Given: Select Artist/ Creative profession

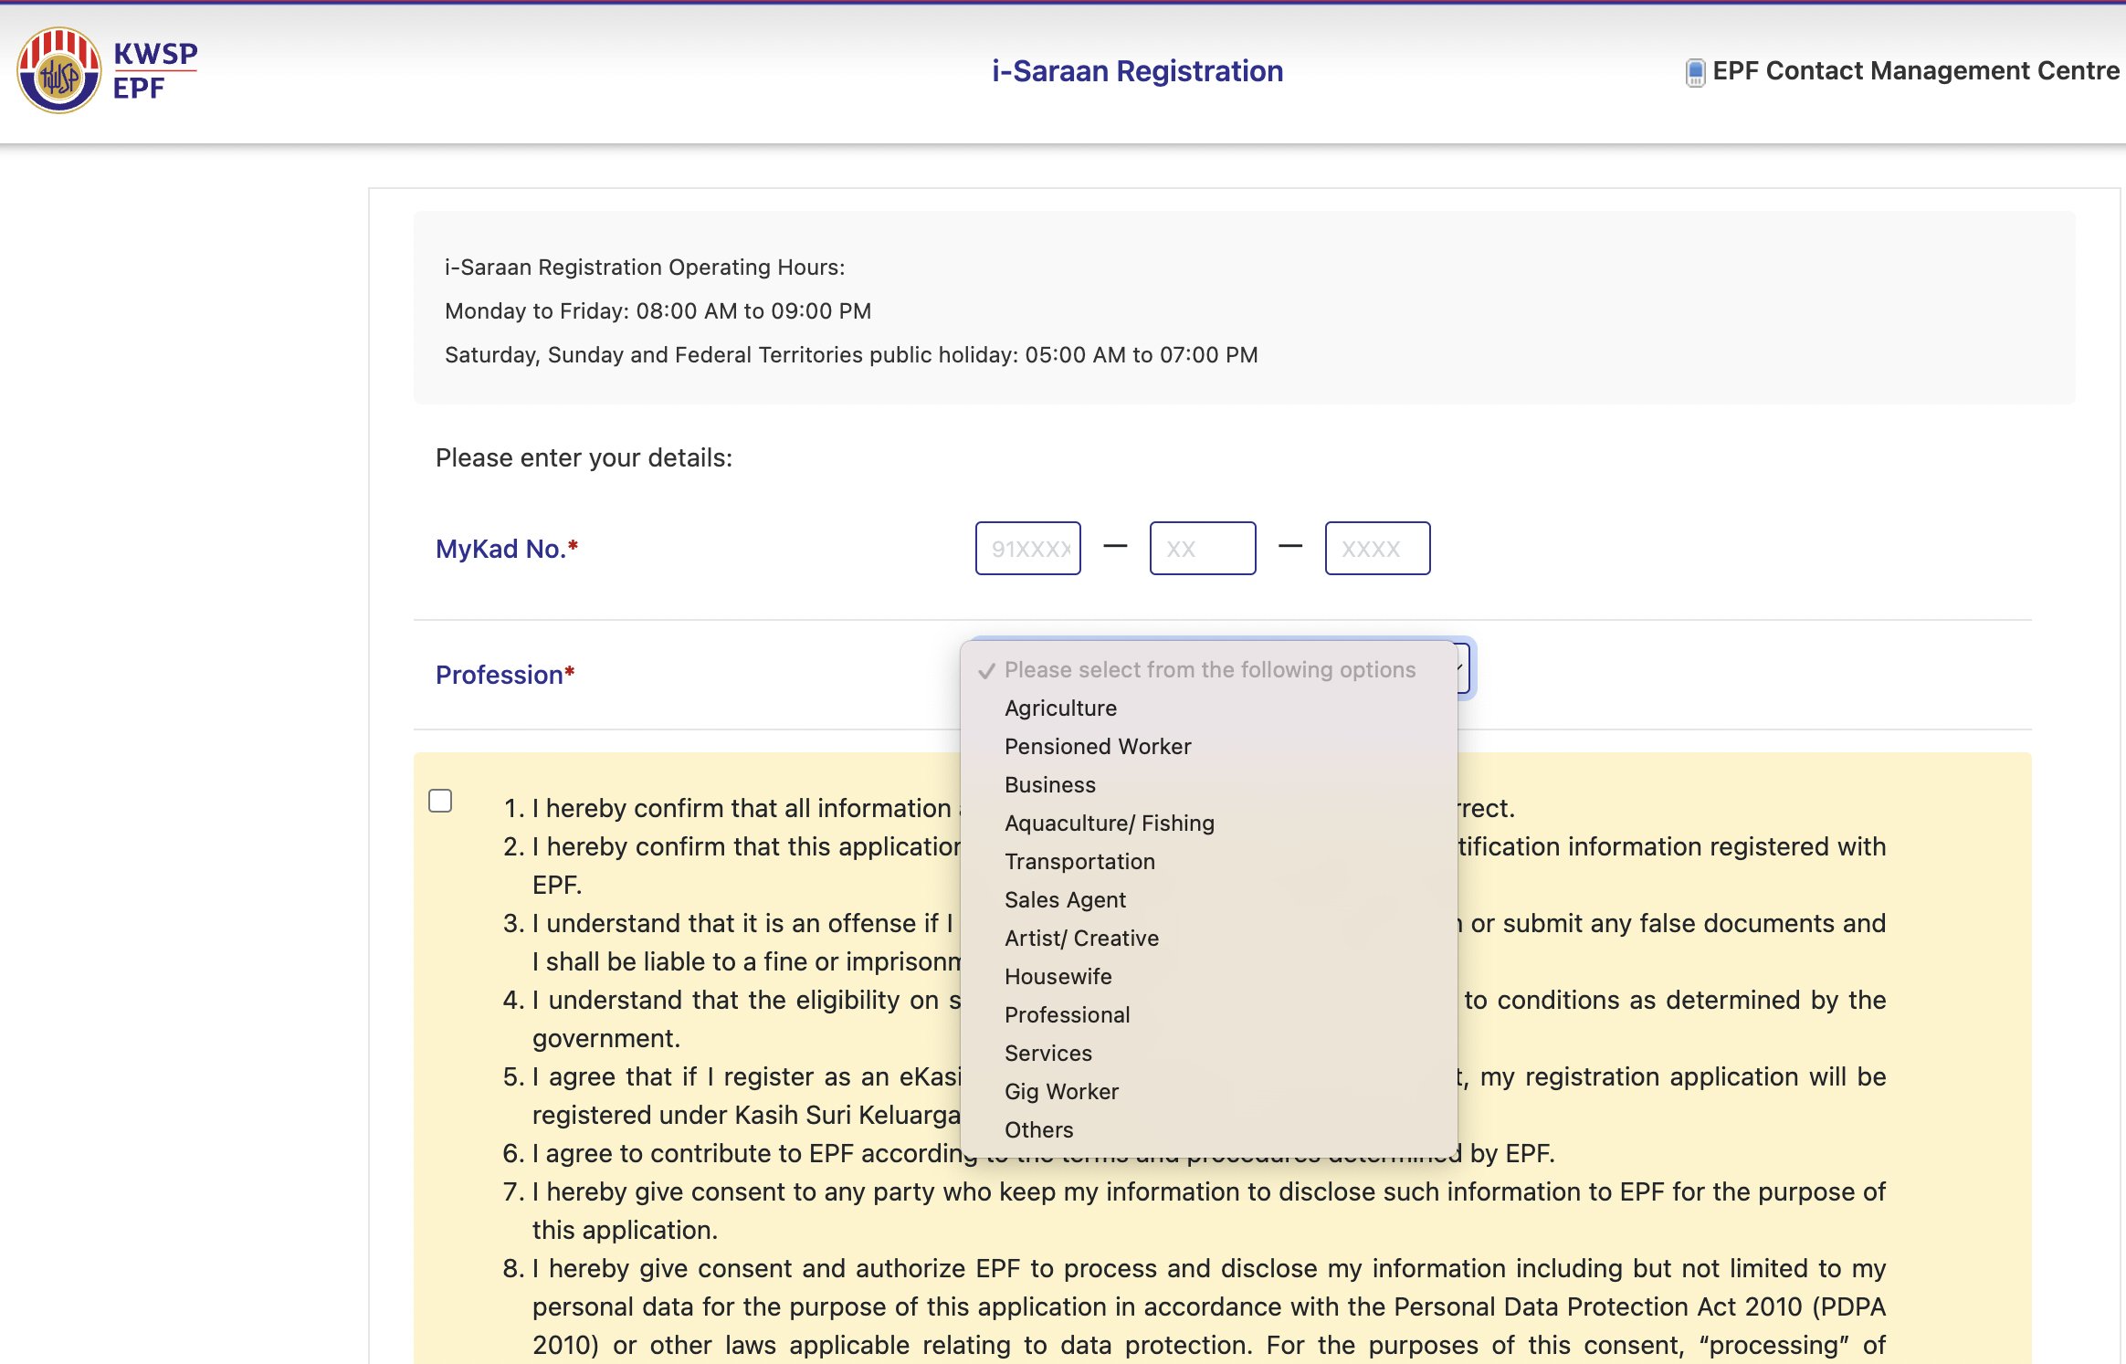Looking at the screenshot, I should (1081, 939).
